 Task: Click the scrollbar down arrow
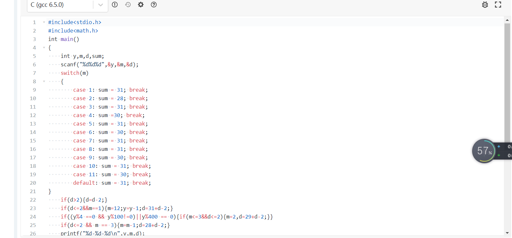pyautogui.click(x=507, y=233)
